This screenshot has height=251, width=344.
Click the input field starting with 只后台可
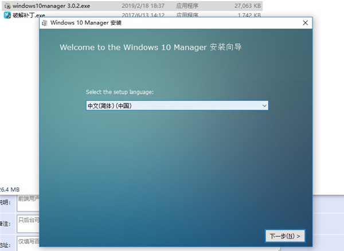(x=28, y=223)
